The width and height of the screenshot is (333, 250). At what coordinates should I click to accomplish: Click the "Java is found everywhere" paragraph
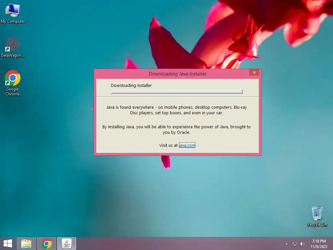[177, 110]
